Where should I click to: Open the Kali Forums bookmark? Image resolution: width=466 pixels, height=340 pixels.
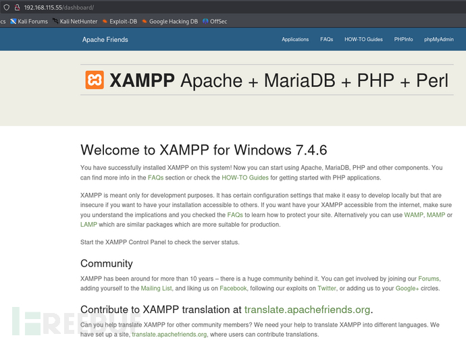29,22
